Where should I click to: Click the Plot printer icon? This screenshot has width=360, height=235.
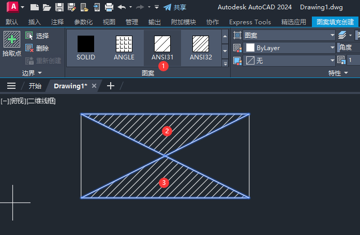[109, 7]
